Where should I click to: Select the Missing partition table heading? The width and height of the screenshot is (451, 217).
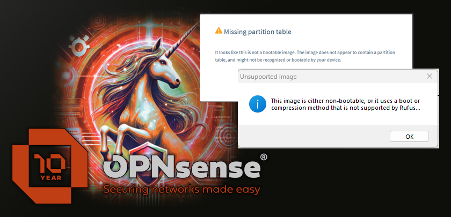point(257,32)
